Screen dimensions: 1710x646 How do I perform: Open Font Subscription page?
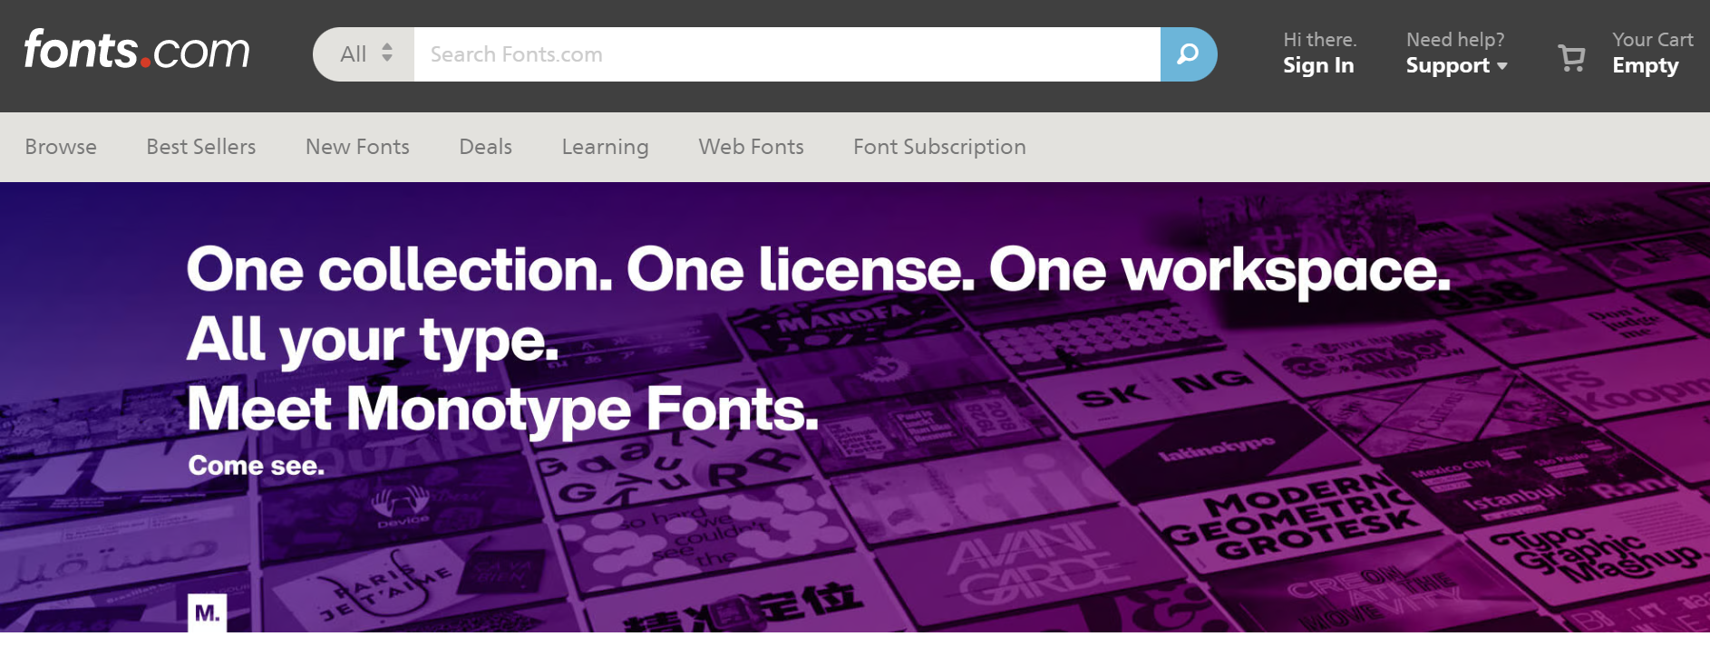click(939, 147)
